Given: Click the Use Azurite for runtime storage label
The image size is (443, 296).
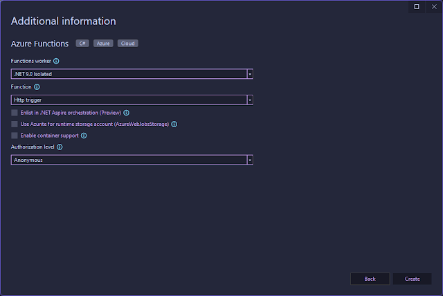Looking at the screenshot, I should click(x=95, y=124).
